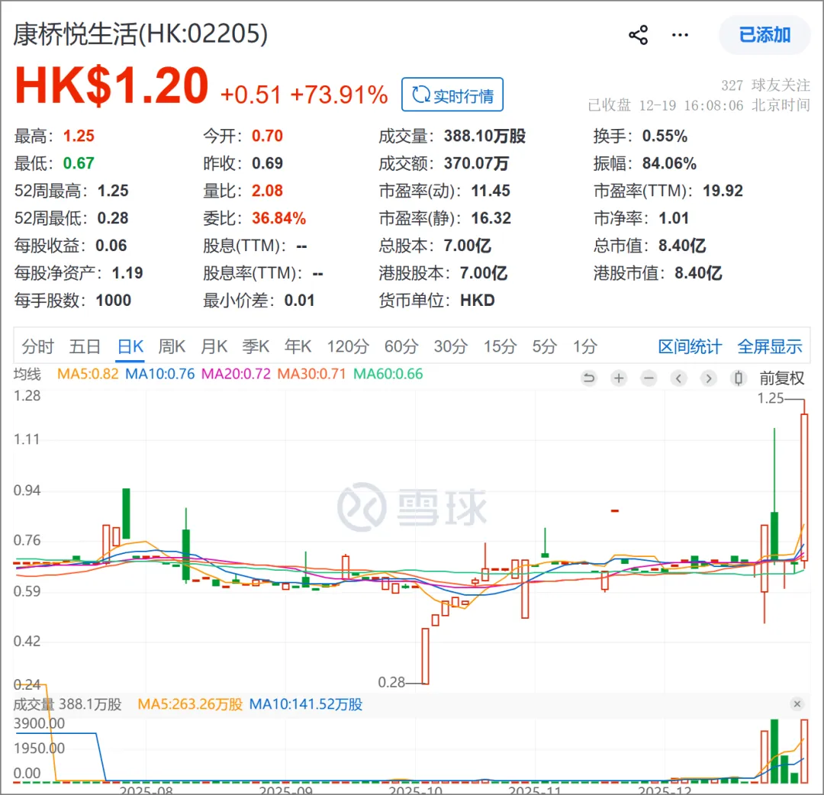The image size is (824, 795).
Task: Move chart left with the left chevron
Action: click(x=679, y=378)
